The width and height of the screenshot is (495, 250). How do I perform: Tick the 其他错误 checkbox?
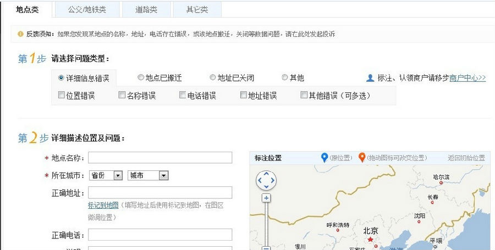click(304, 95)
